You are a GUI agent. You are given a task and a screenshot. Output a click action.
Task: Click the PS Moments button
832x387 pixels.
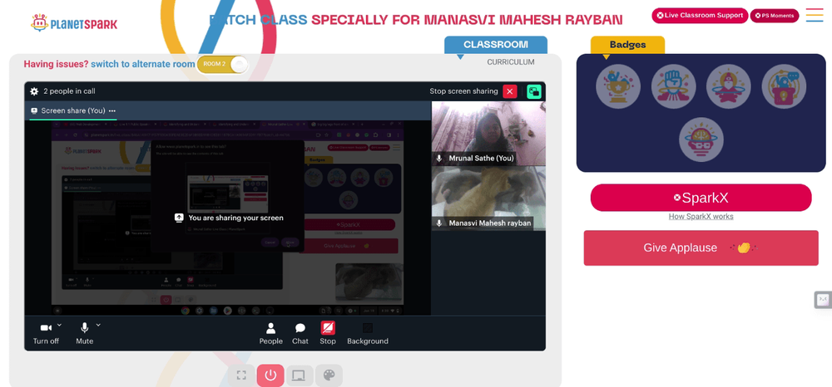tap(774, 16)
